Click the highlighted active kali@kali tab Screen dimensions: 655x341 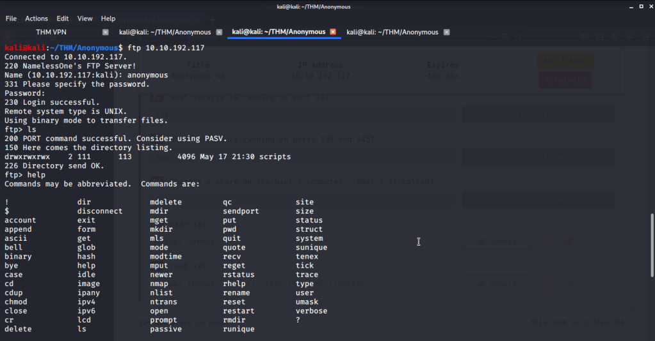pos(279,32)
